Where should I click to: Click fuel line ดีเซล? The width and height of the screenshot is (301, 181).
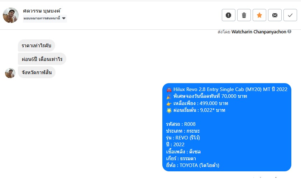[183, 152]
